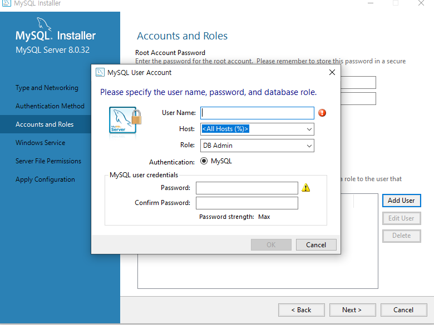
Task: Click the Next > button
Action: (352, 310)
